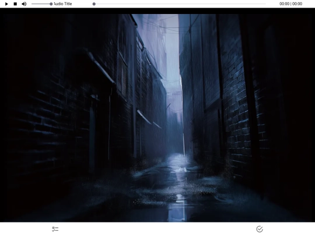
Task: Click the playback progress slider handle
Action: pyautogui.click(x=94, y=4)
